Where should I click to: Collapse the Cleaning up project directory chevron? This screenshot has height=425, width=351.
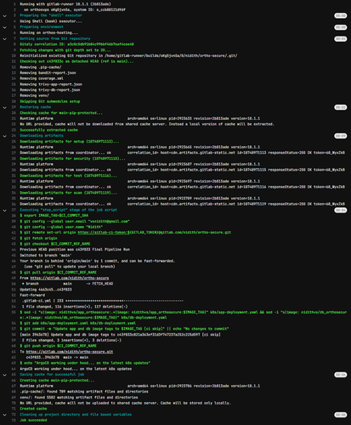4,415
